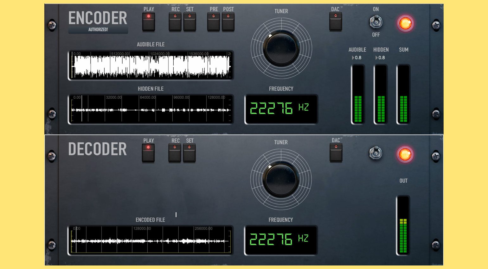Flip the Decoder power toggle switch
This screenshot has width=488, height=269.
click(x=376, y=153)
